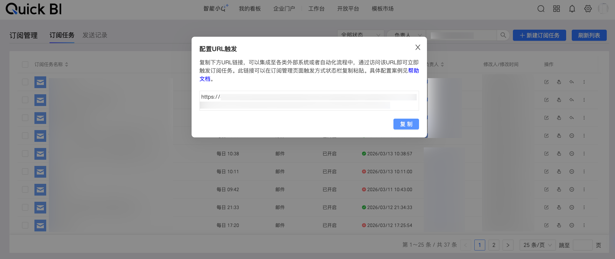Open more actions for 每日 17:20 task
The height and width of the screenshot is (259, 615).
(584, 225)
